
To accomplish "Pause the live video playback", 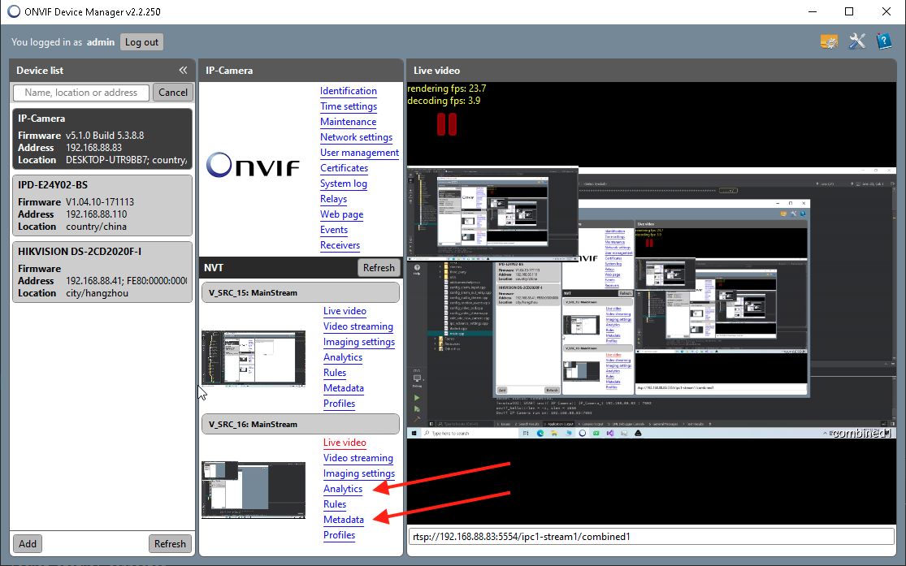I will (x=447, y=124).
